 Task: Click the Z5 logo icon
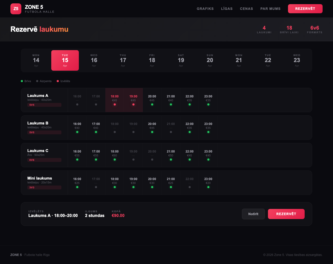16,9
